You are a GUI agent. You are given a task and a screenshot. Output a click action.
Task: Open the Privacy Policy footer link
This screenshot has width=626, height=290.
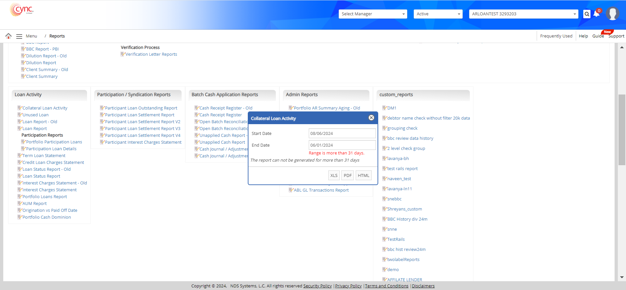point(348,286)
